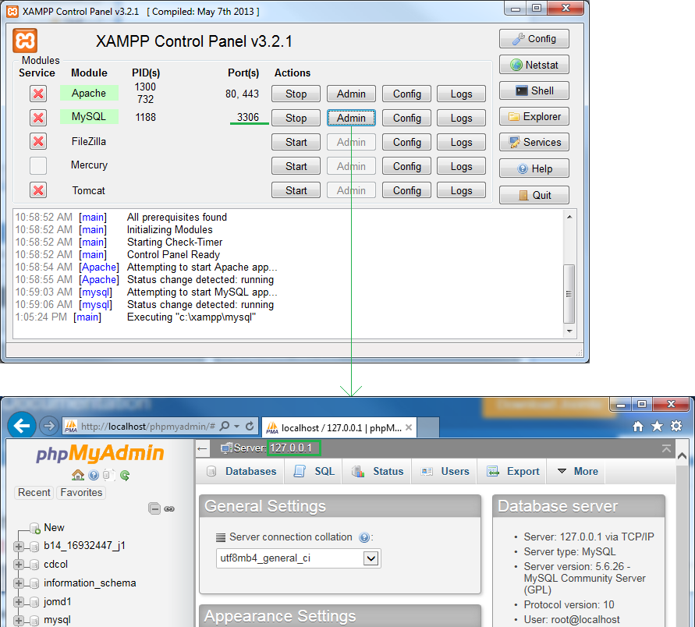Expand the cdcol database tree node

[x=19, y=565]
